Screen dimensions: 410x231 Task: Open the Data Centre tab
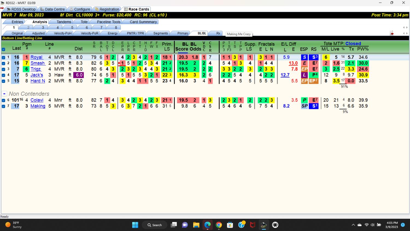52,9
